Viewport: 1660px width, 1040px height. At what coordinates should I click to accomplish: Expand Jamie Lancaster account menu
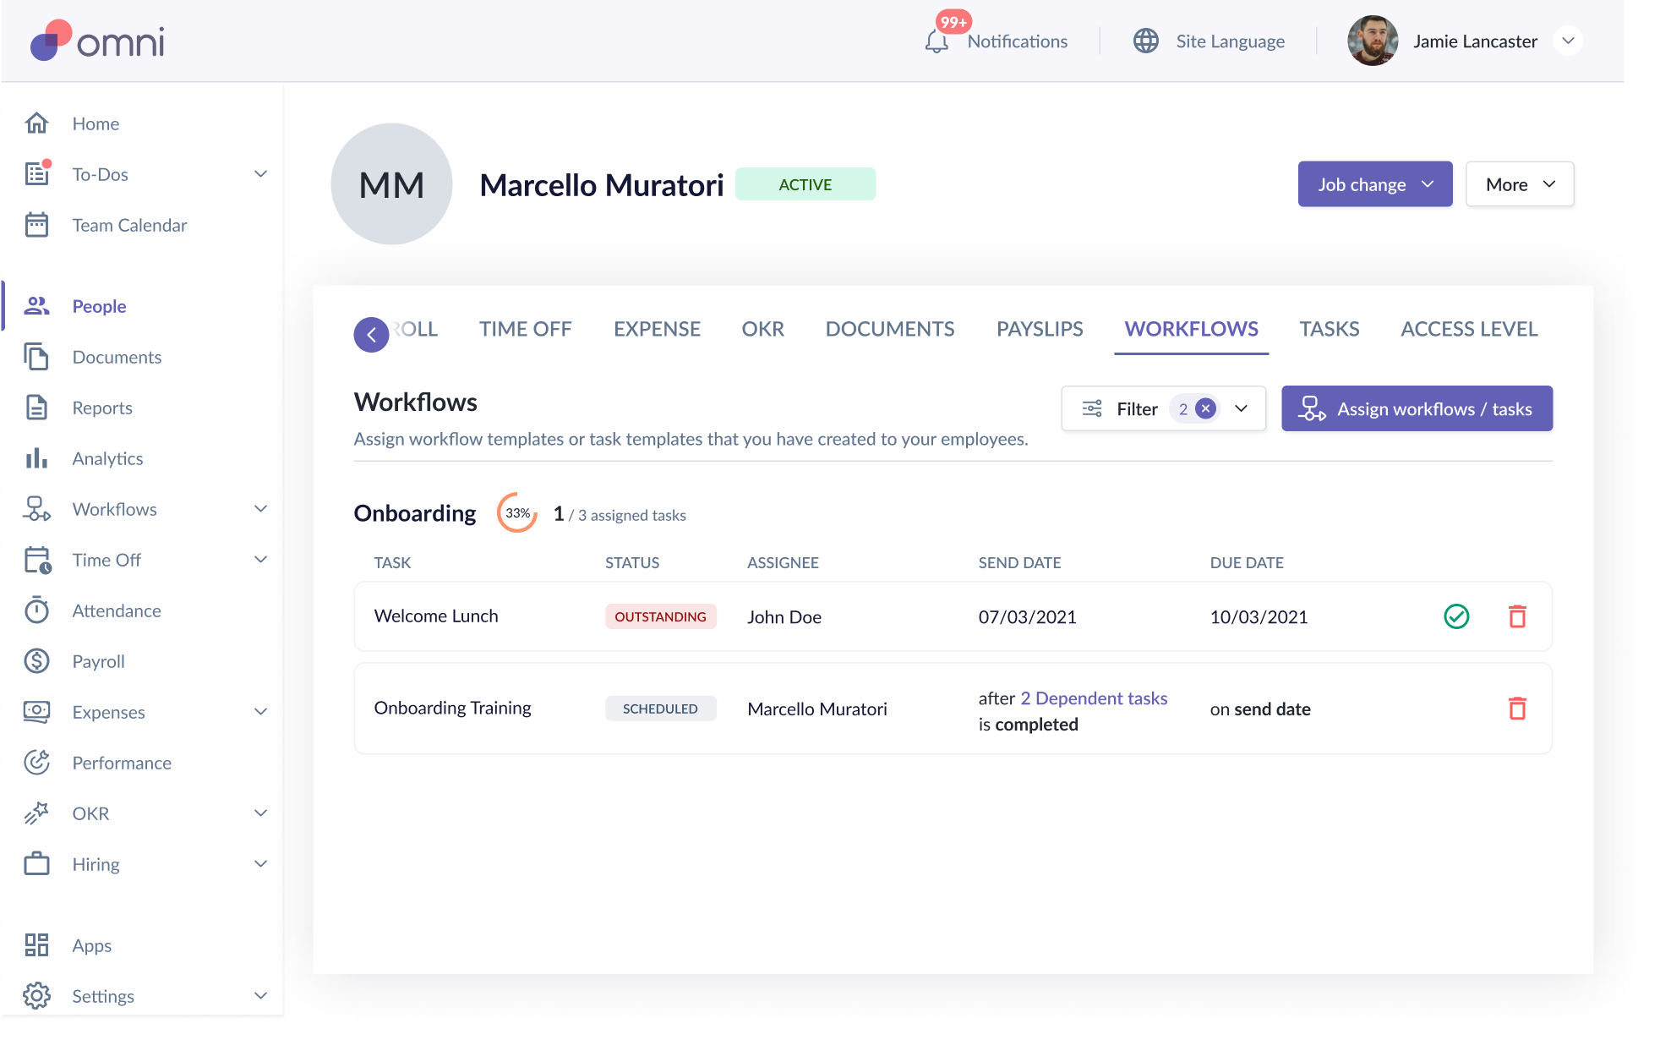[1568, 41]
